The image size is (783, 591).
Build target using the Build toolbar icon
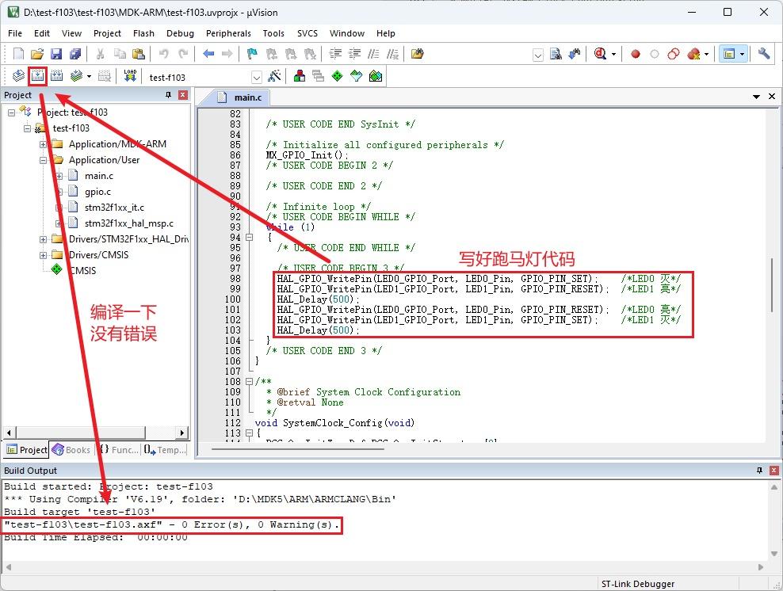37,76
